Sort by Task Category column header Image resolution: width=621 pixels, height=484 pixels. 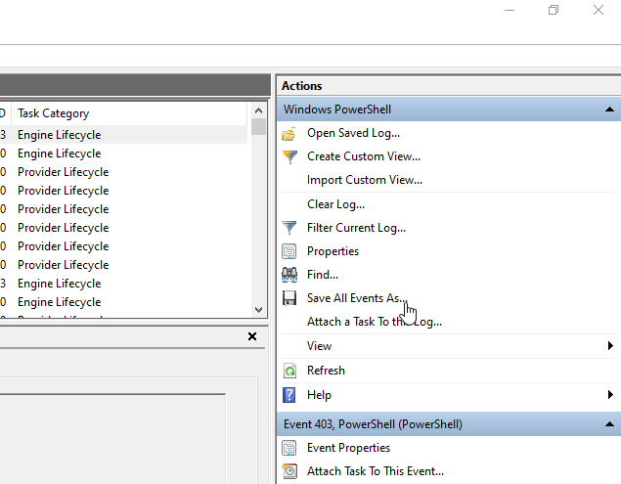54,113
